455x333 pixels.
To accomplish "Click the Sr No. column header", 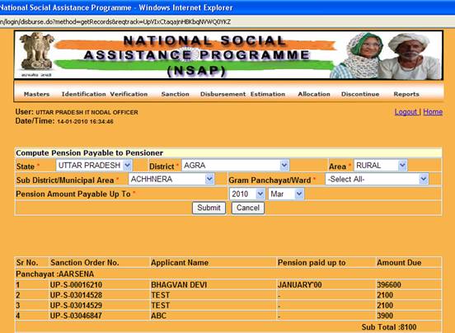I will click(27, 262).
